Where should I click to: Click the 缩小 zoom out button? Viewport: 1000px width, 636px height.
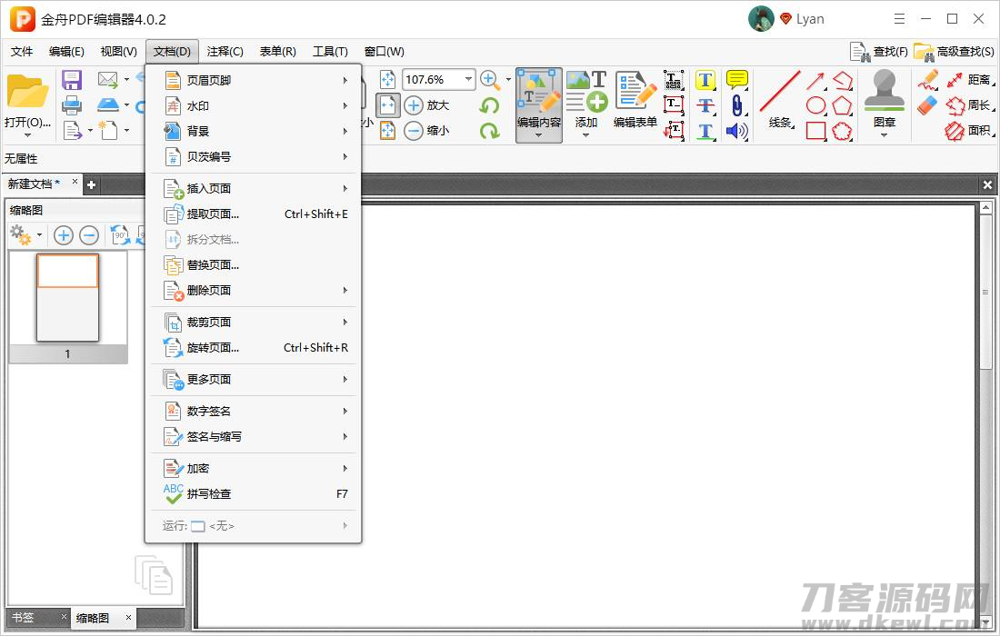pyautogui.click(x=426, y=131)
